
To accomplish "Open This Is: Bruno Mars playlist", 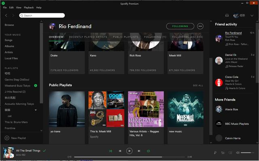I will click(16, 122).
